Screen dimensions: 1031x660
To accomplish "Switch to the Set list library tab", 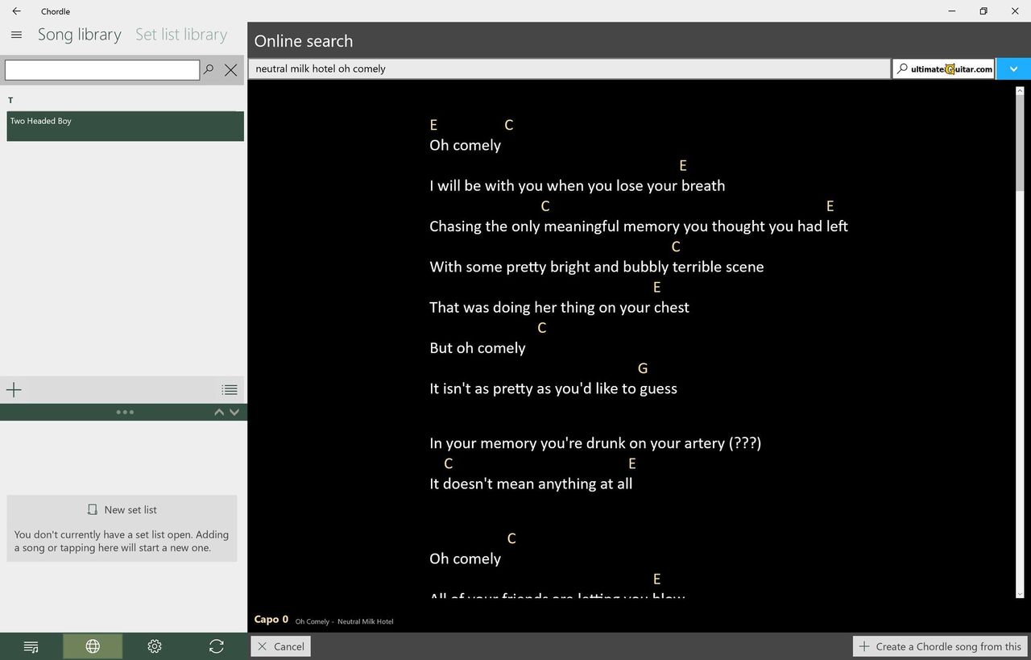I will pyautogui.click(x=181, y=35).
